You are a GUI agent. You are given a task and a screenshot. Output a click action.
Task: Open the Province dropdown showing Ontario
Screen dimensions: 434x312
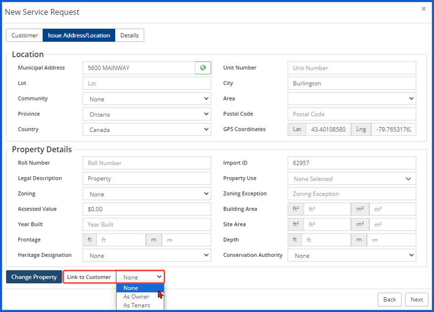point(147,114)
